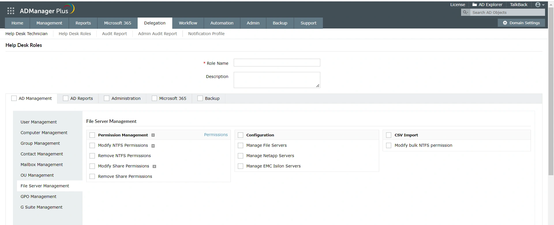
Task: Open the Backup main tab
Action: (280, 23)
